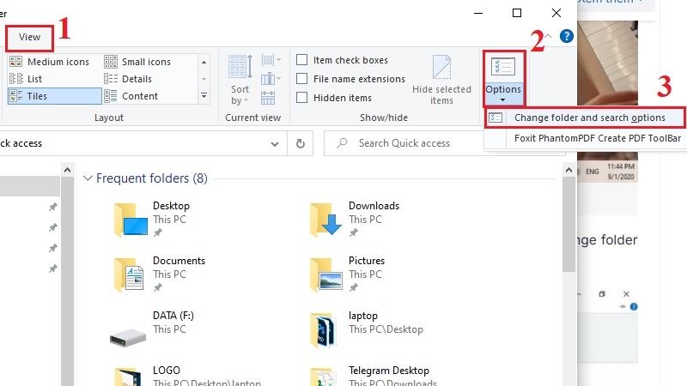Open the View ribbon tab

coord(29,37)
